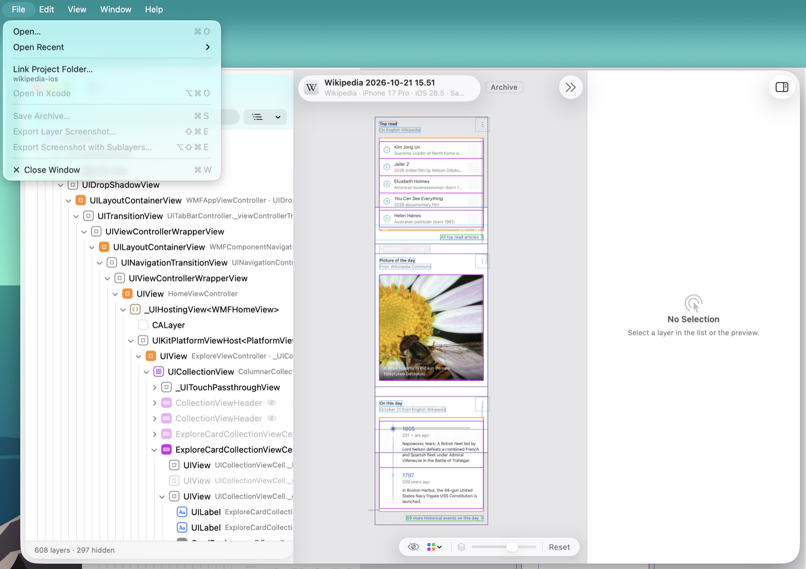Click UINavigationTransitionView square icon
This screenshot has width=806, height=569.
(112, 263)
